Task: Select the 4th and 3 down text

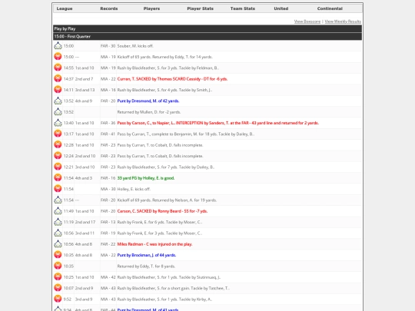Action: 84,178
